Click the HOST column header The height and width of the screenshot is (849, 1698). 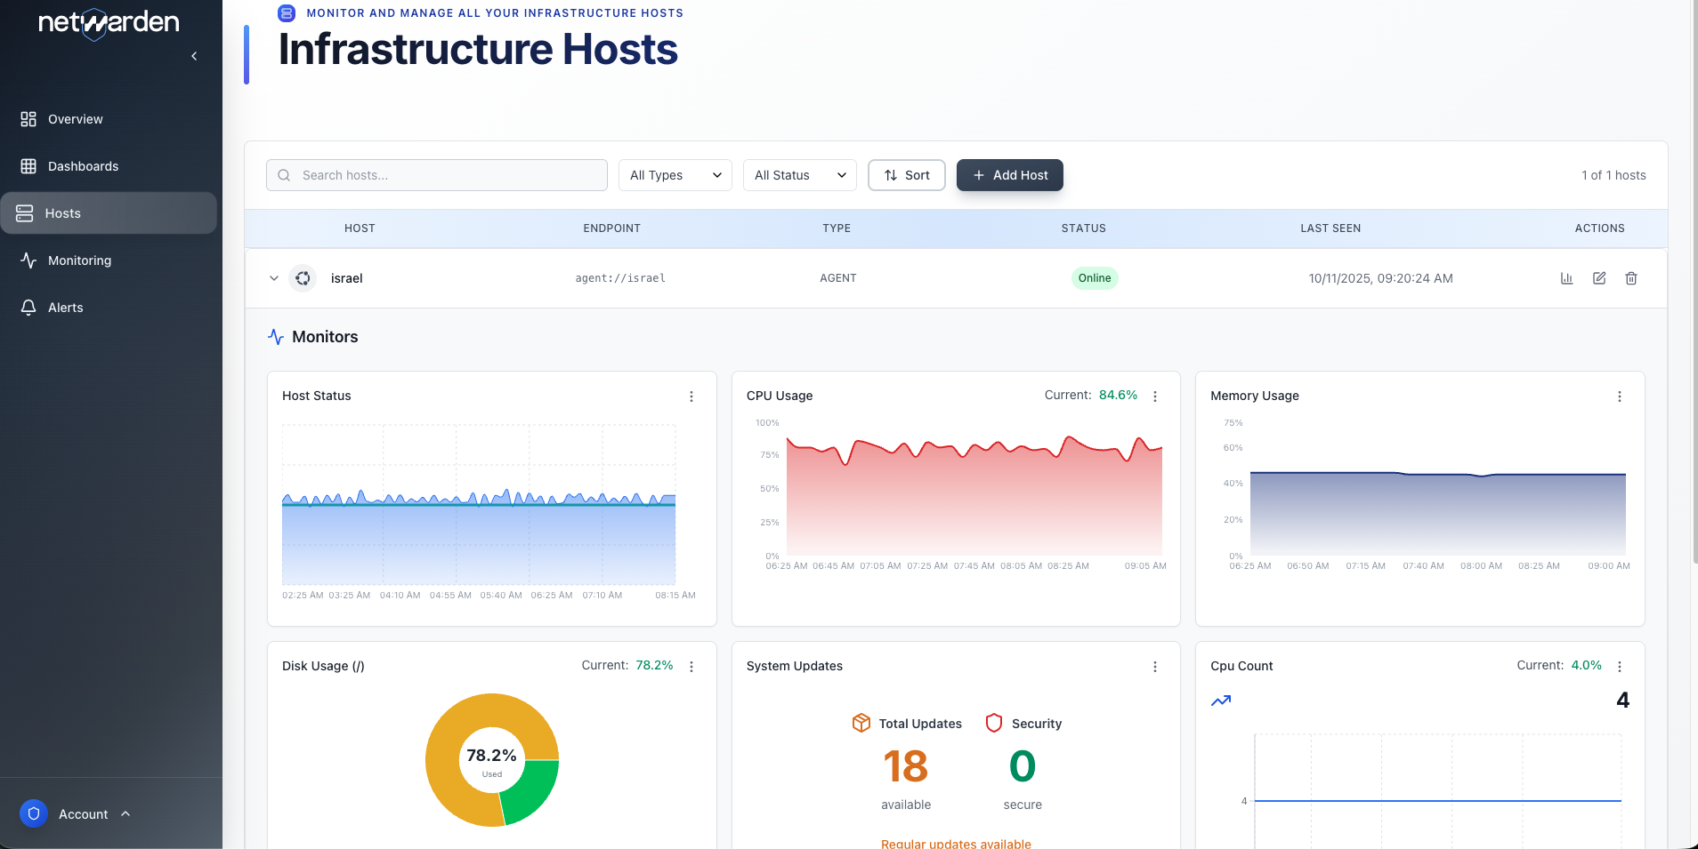click(x=360, y=228)
